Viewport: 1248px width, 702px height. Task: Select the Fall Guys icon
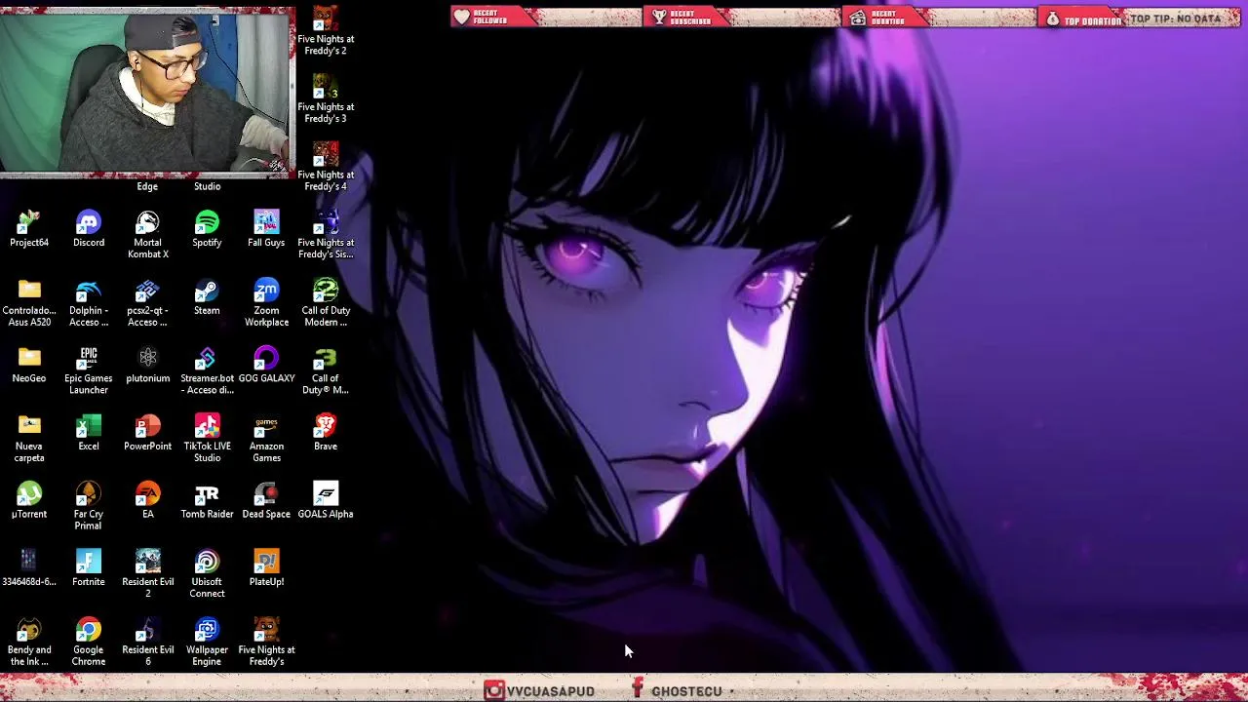pos(266,230)
